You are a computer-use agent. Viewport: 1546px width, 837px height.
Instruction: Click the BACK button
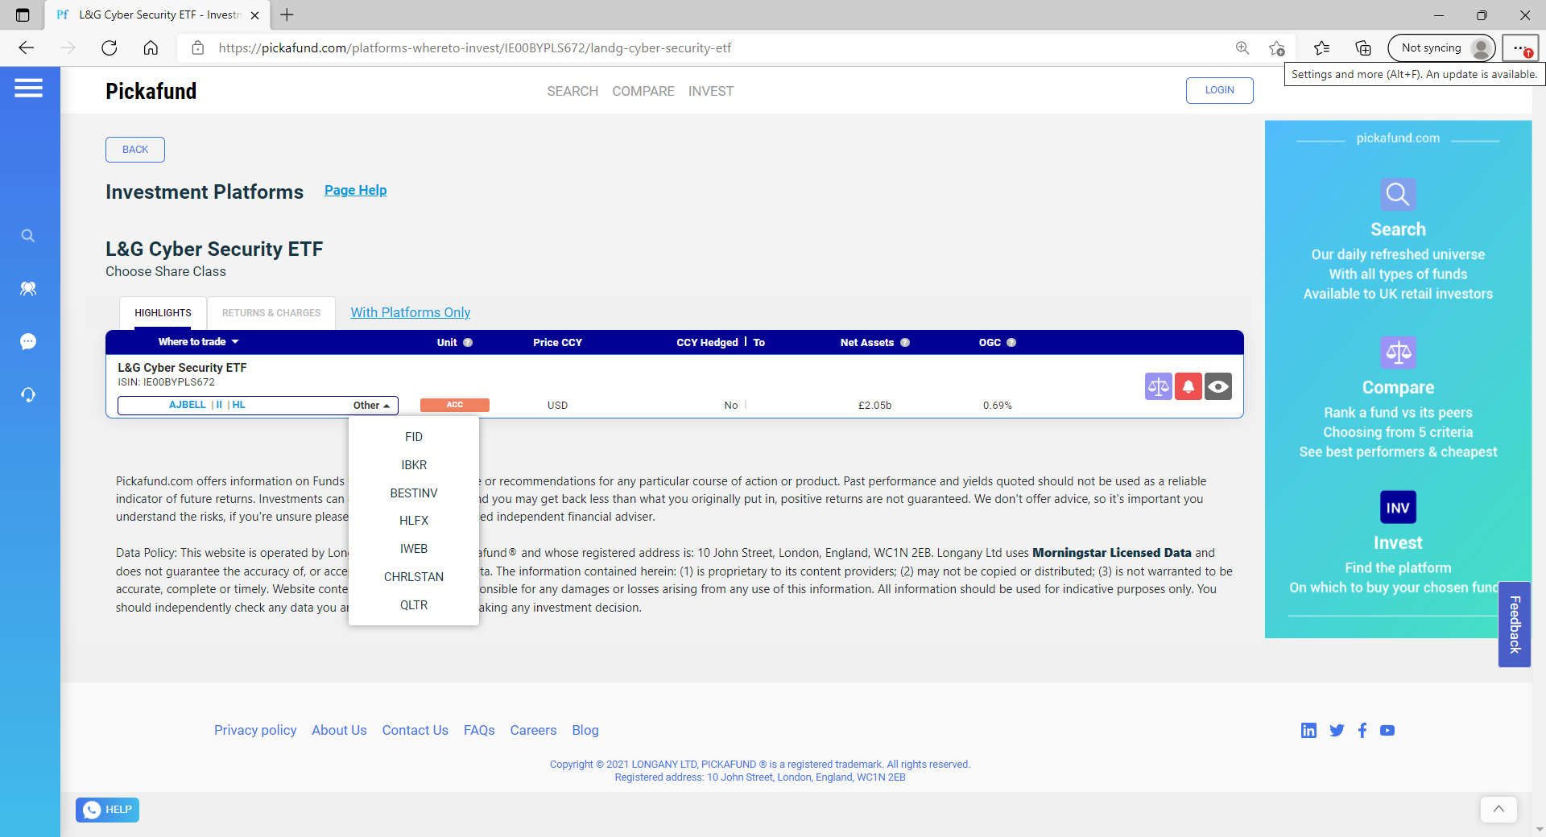(x=135, y=150)
